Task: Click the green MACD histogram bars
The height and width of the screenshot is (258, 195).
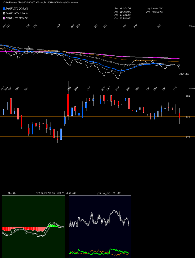Action: [x=53, y=226]
